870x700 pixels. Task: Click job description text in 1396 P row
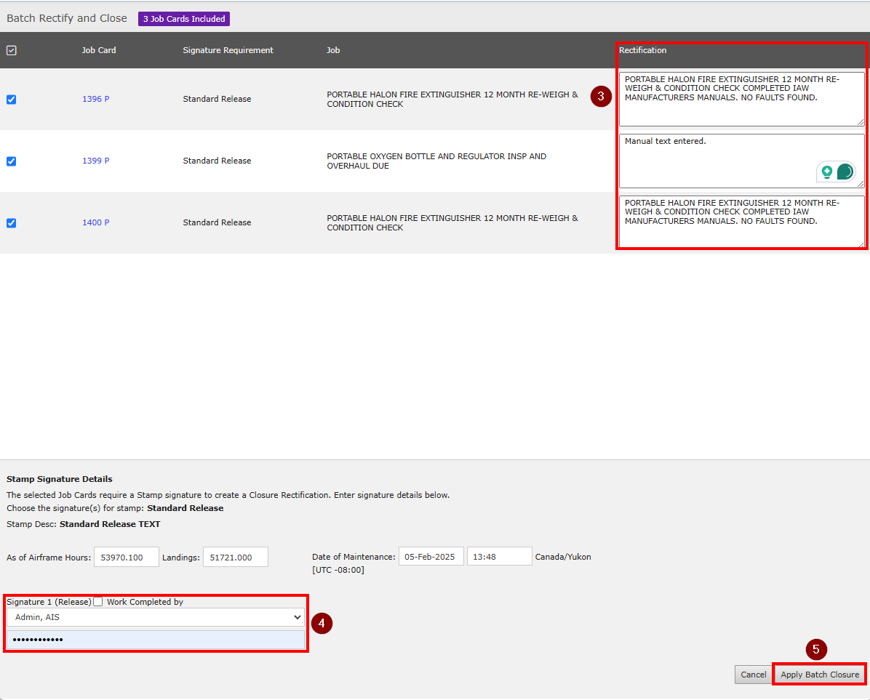452,99
